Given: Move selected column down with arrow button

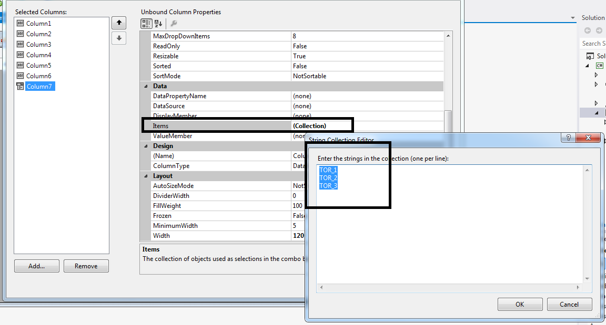Looking at the screenshot, I should click(x=119, y=38).
